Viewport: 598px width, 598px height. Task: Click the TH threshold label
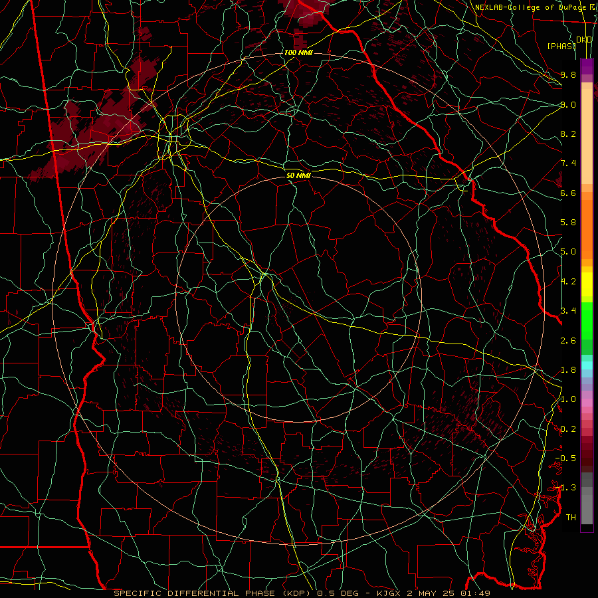571,518
